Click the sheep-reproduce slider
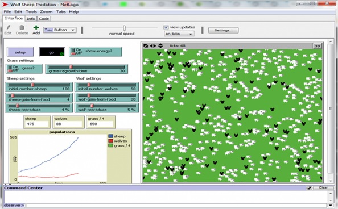The height and width of the screenshot is (209, 338). (39, 108)
